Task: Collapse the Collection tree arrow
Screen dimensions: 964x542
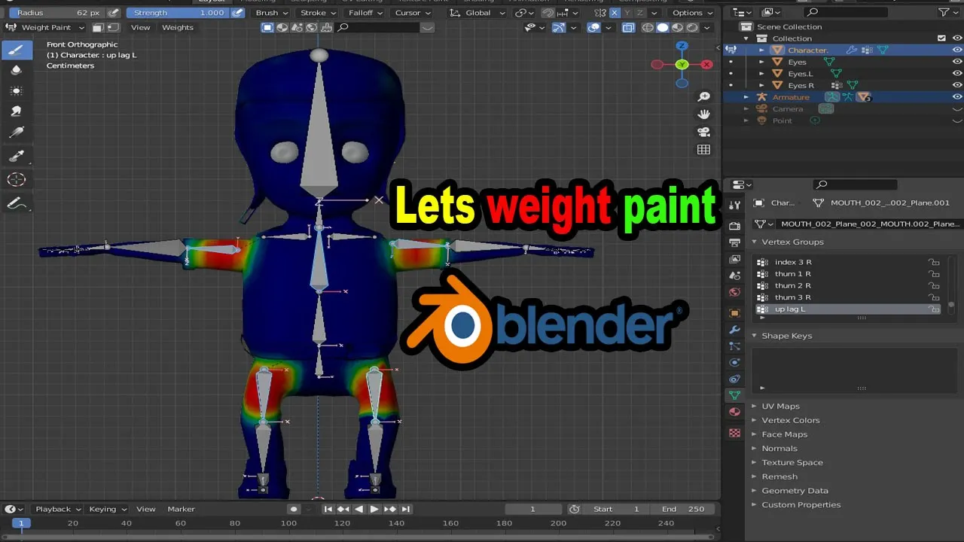Action: (746, 38)
